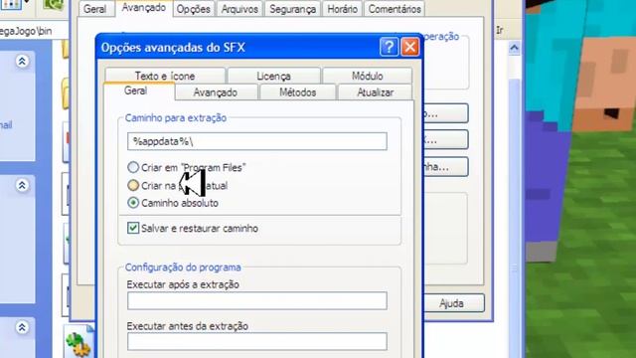Close the Opções avançadas do SFX dialog

[410, 47]
